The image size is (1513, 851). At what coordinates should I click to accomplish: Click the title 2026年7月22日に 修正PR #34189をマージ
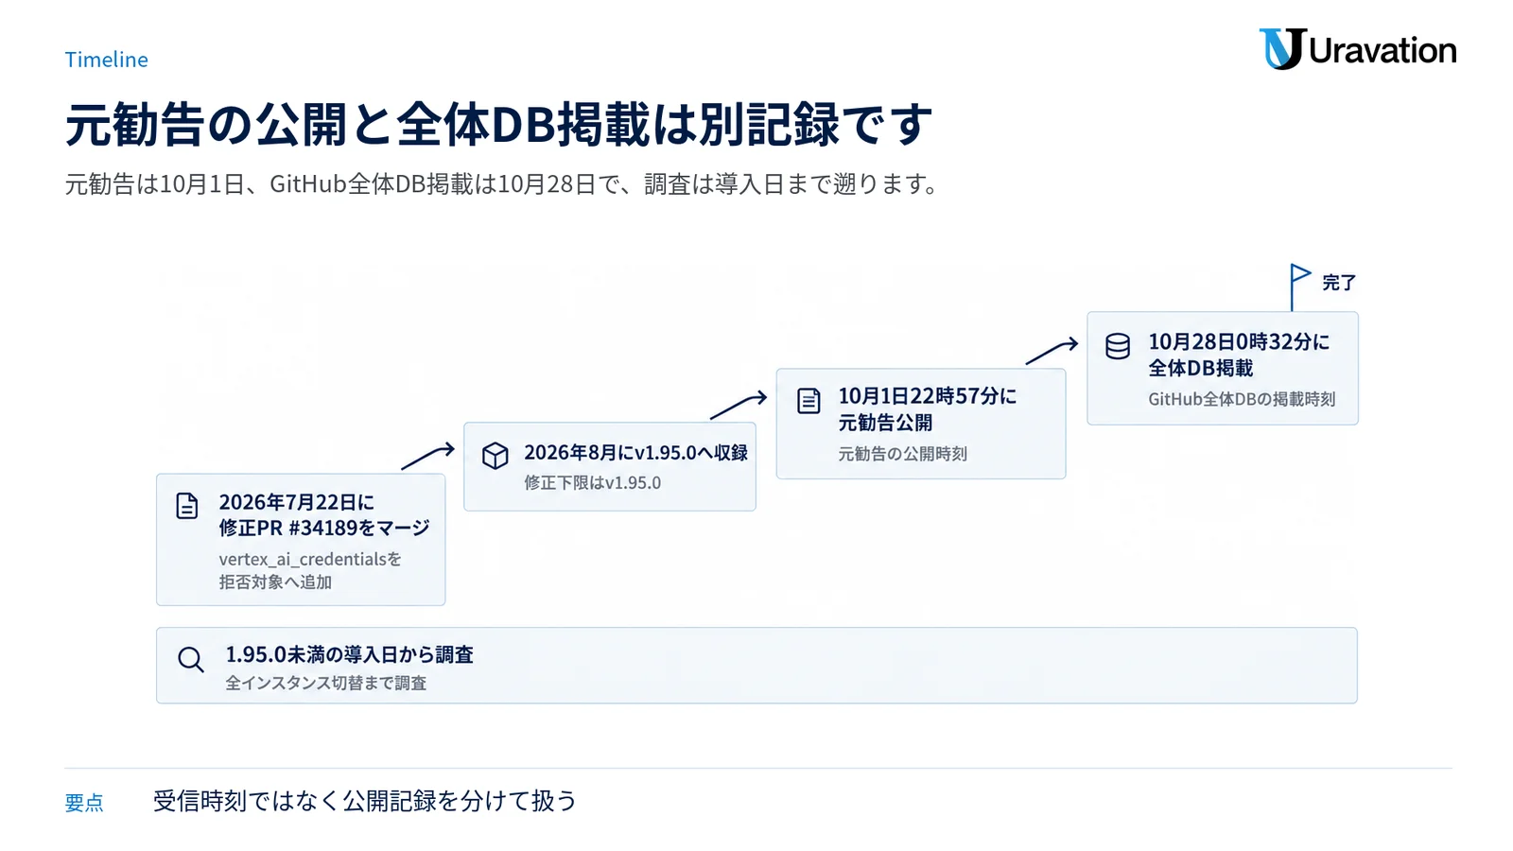[324, 515]
